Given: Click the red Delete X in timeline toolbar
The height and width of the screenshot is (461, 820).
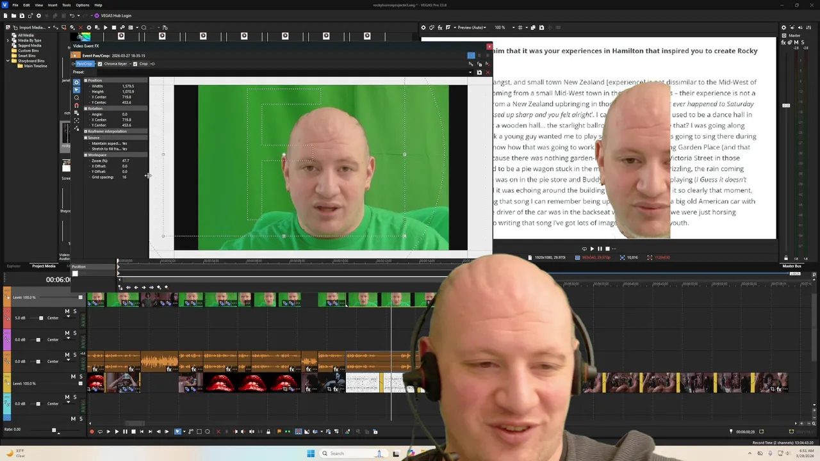Looking at the screenshot, I should (x=218, y=432).
